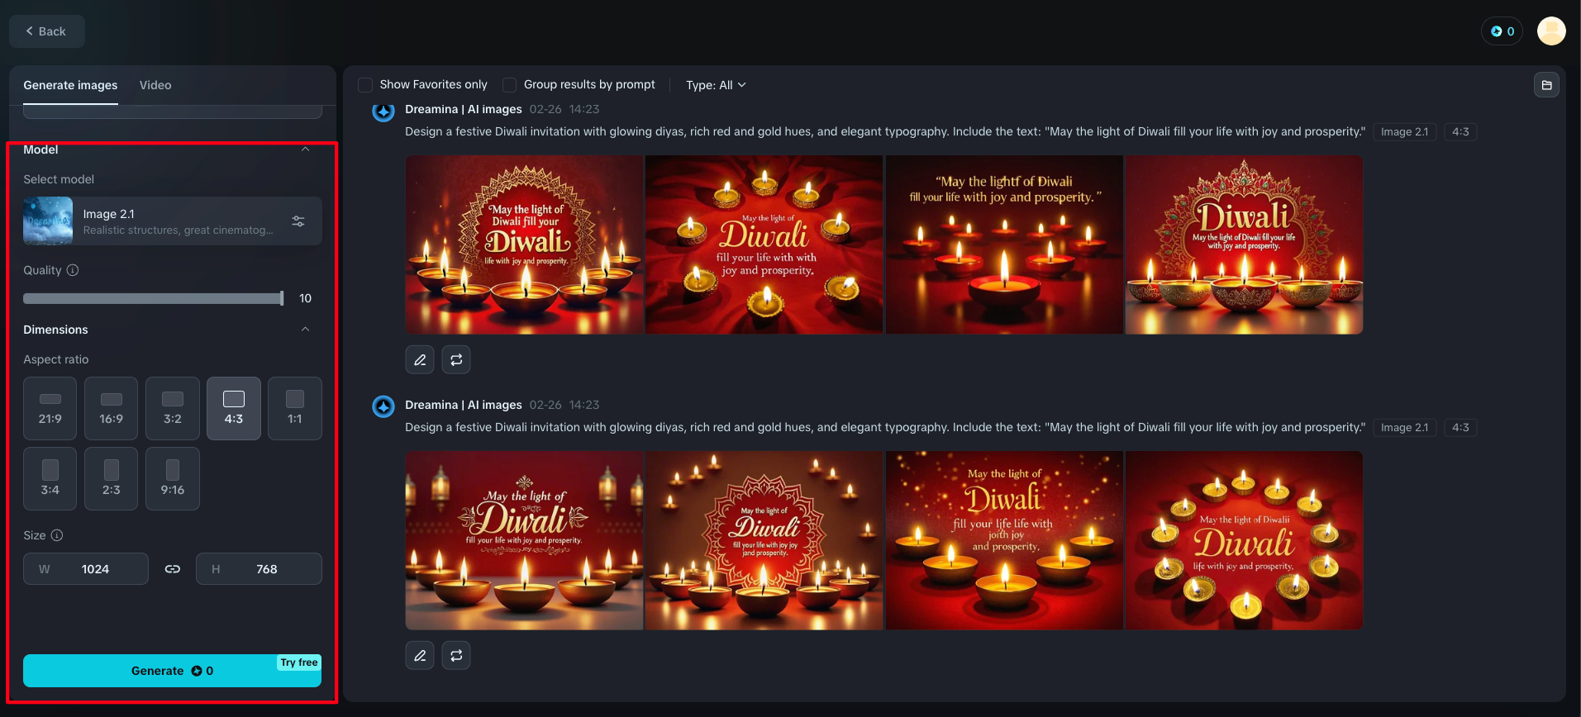Viewport: 1581px width, 717px height.
Task: Click the regenerate icon under lower results
Action: tap(456, 655)
